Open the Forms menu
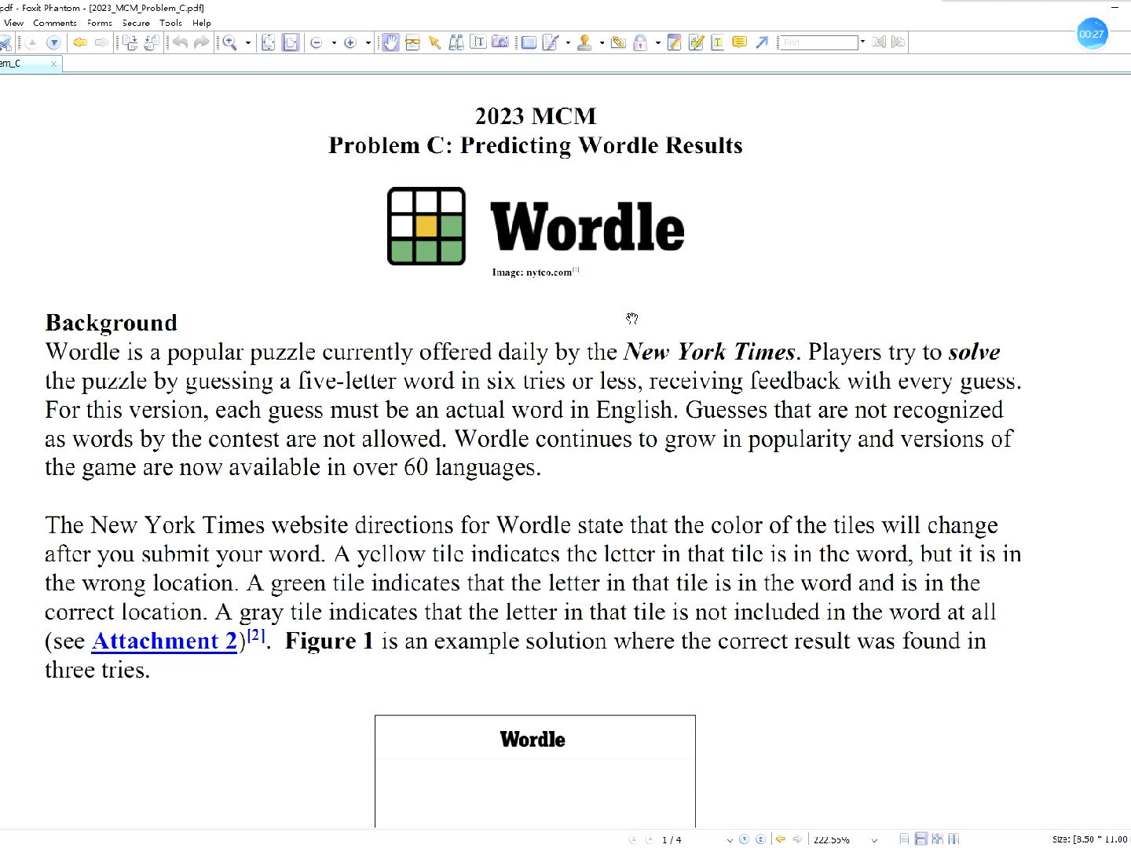The image size is (1131, 848). tap(100, 23)
